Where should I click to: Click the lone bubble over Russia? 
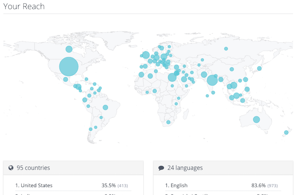coord(226,49)
